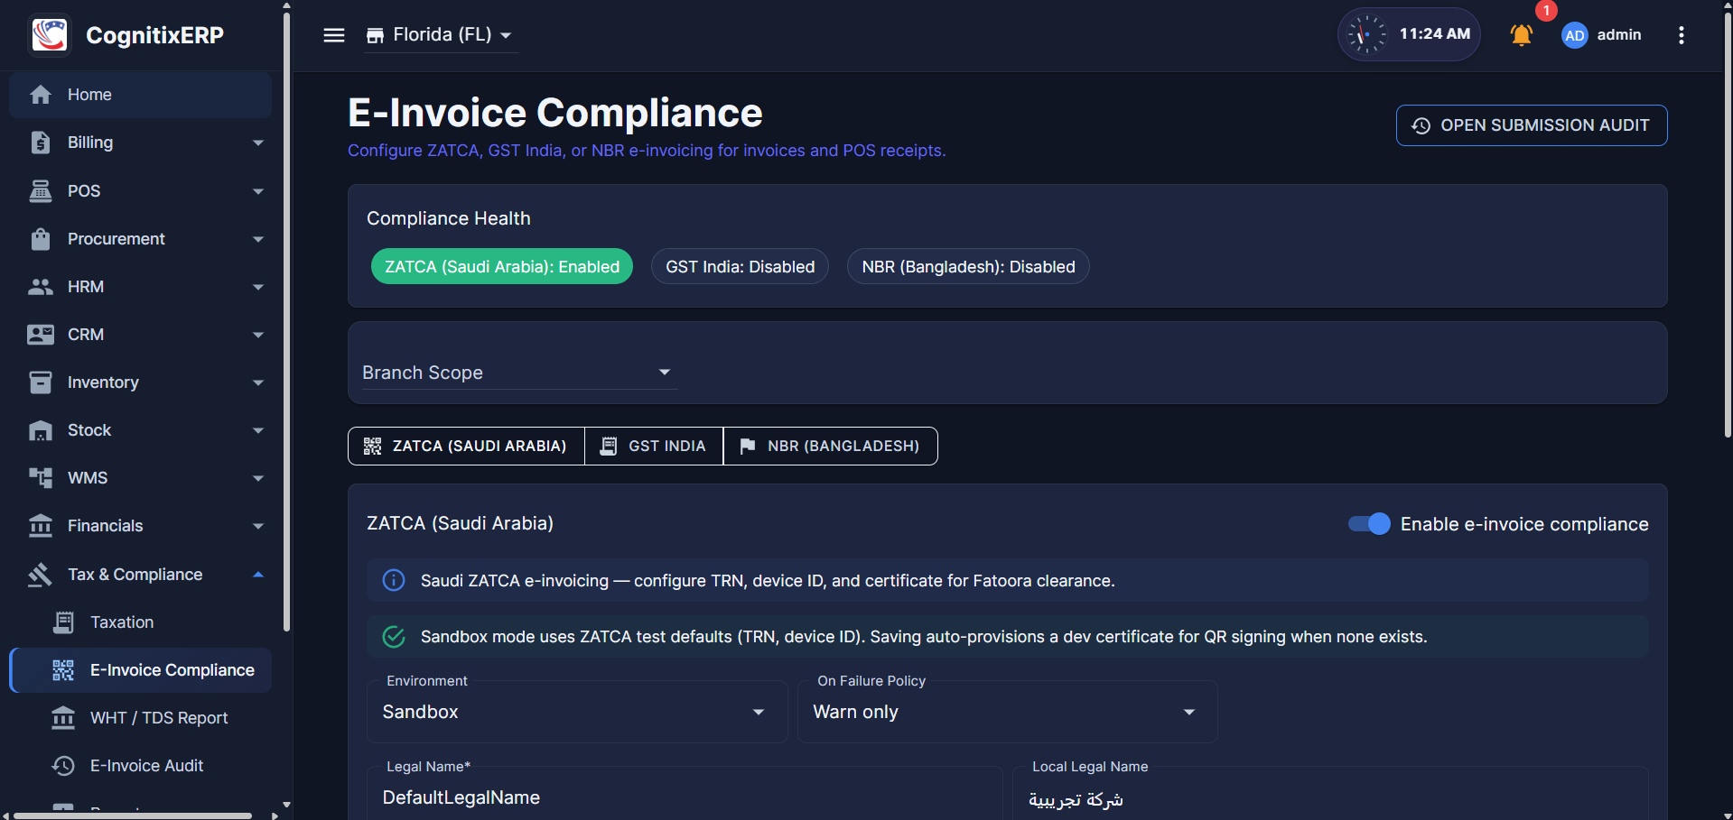
Task: Open E-Invoice Audit menu item
Action: click(x=140, y=766)
